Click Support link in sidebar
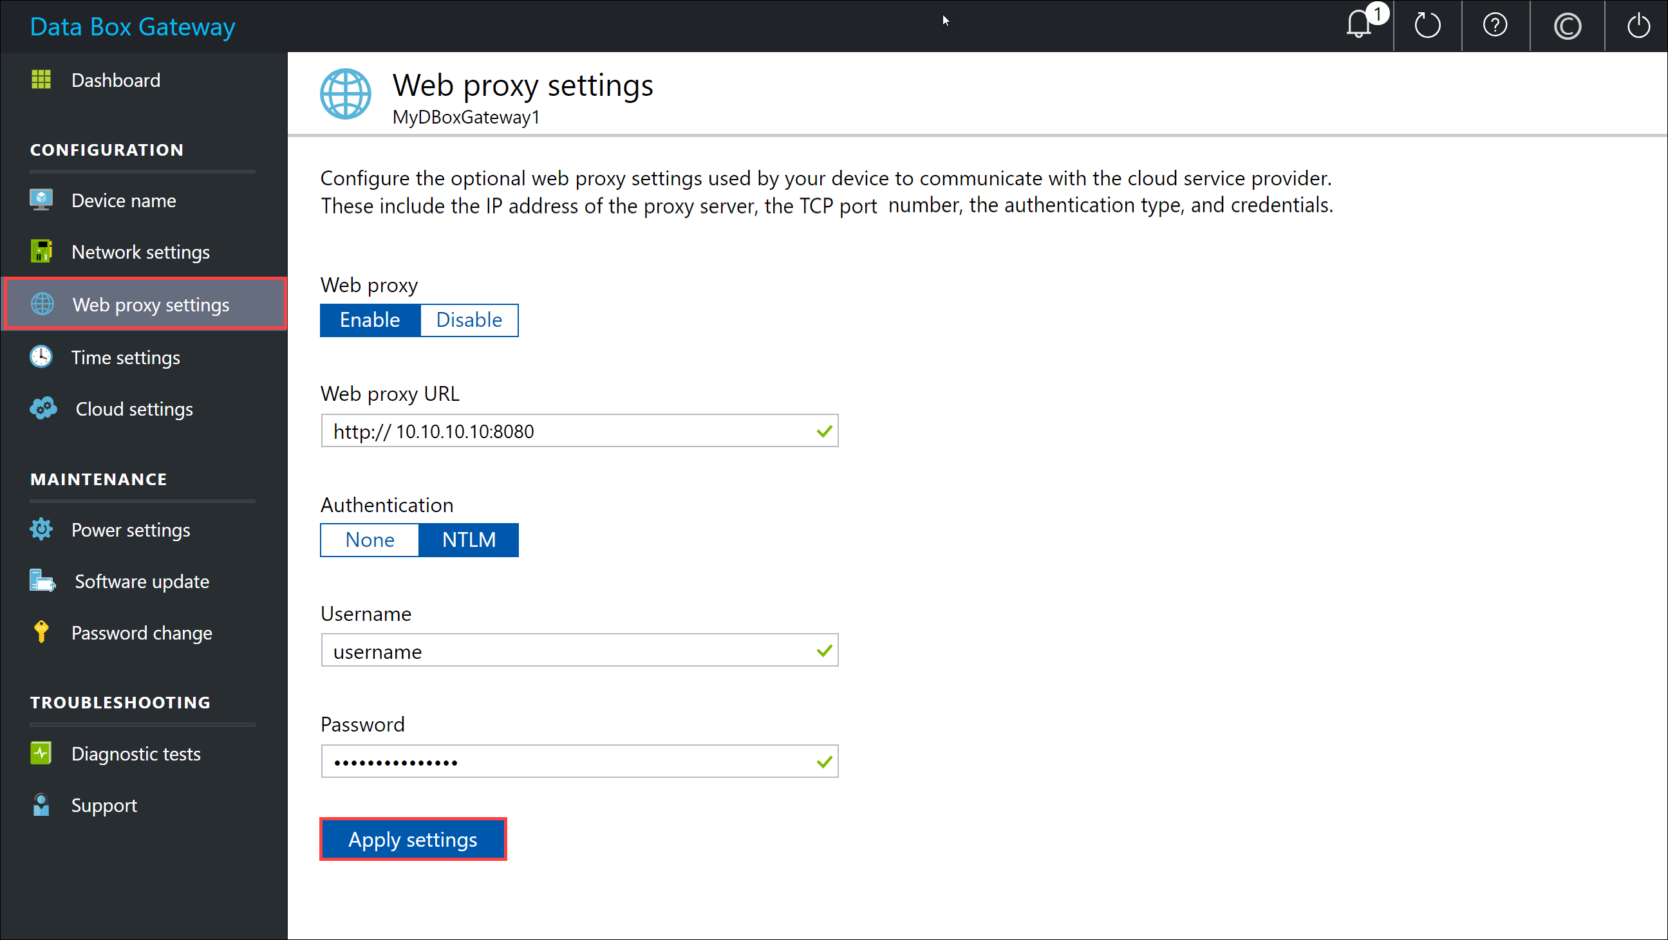Screen dimensions: 1668x940 (x=103, y=805)
